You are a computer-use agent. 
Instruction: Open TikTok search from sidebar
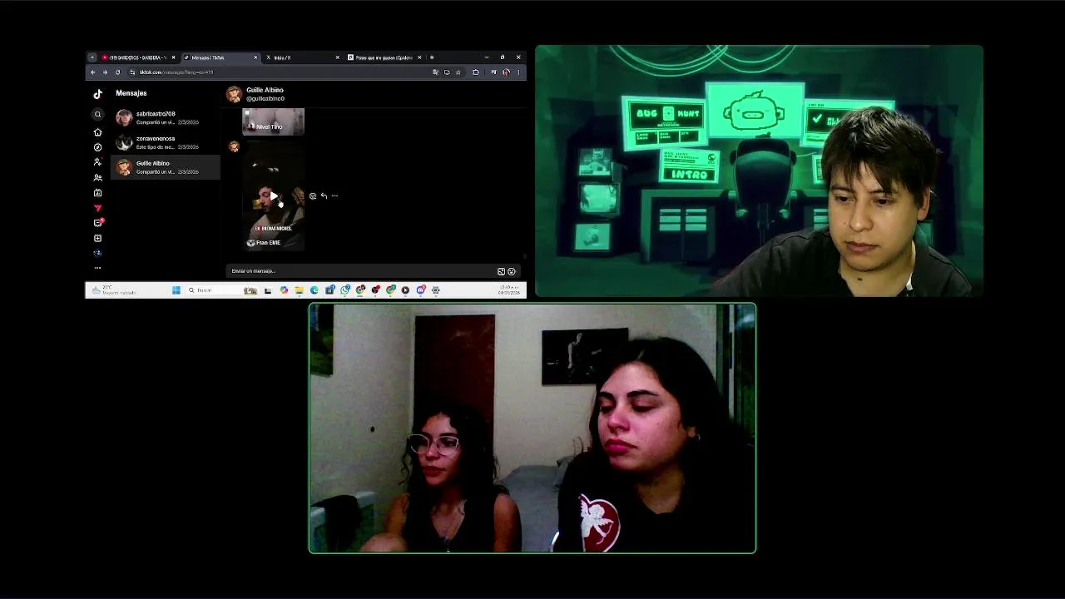[x=97, y=115]
